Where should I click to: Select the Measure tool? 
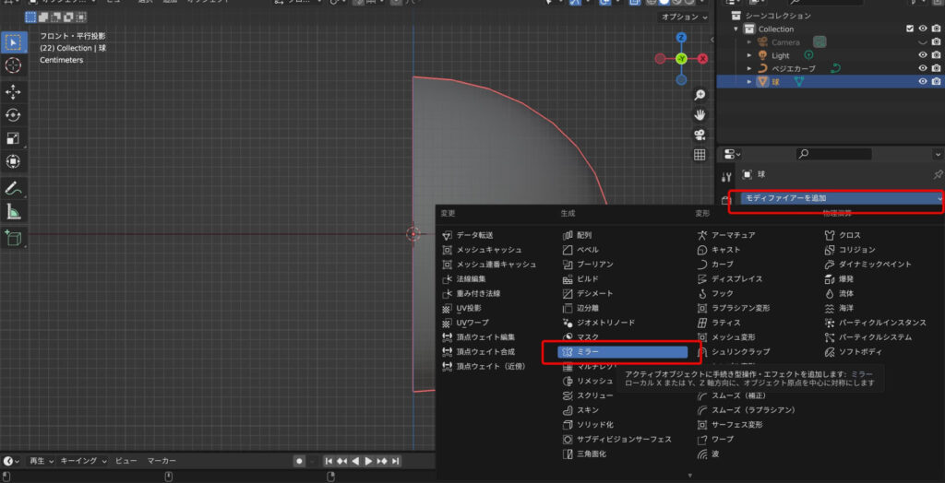[14, 212]
